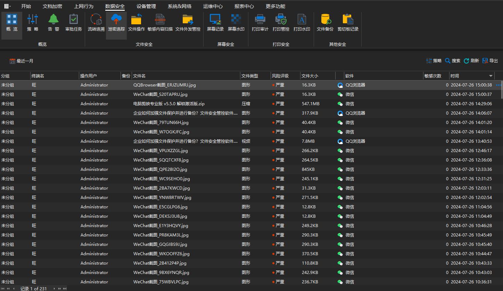Screen dimensions: 503x291
Task: Go to next record in navigator
Action: tap(54, 289)
